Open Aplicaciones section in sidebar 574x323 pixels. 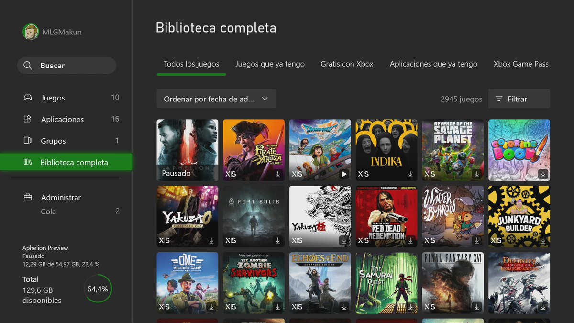pyautogui.click(x=66, y=119)
